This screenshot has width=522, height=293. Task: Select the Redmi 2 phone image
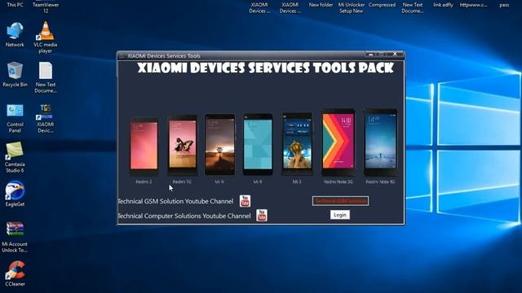(144, 146)
